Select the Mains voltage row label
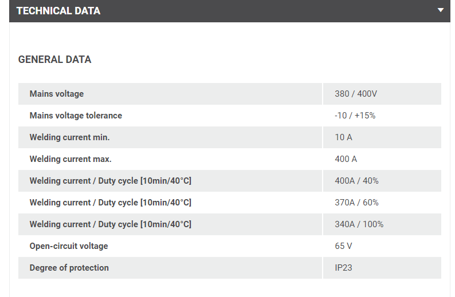 (x=57, y=94)
